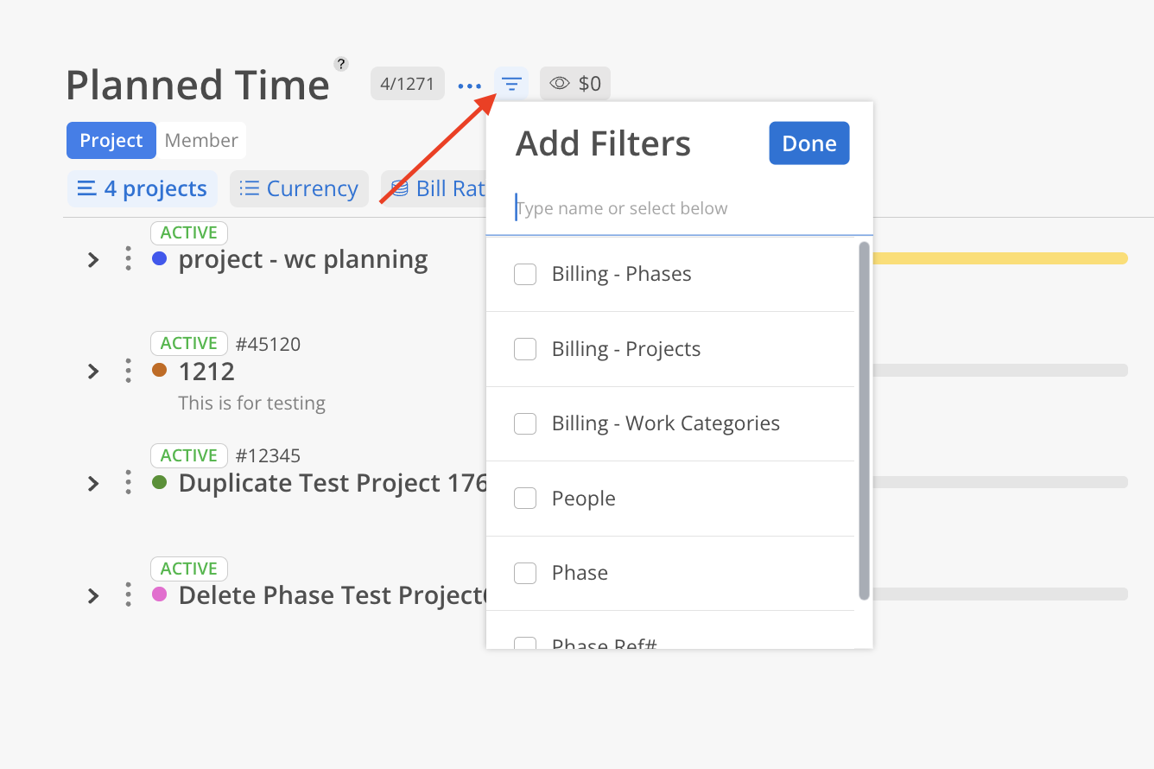Select the Project tab
The width and height of the screenshot is (1154, 769).
click(x=111, y=140)
